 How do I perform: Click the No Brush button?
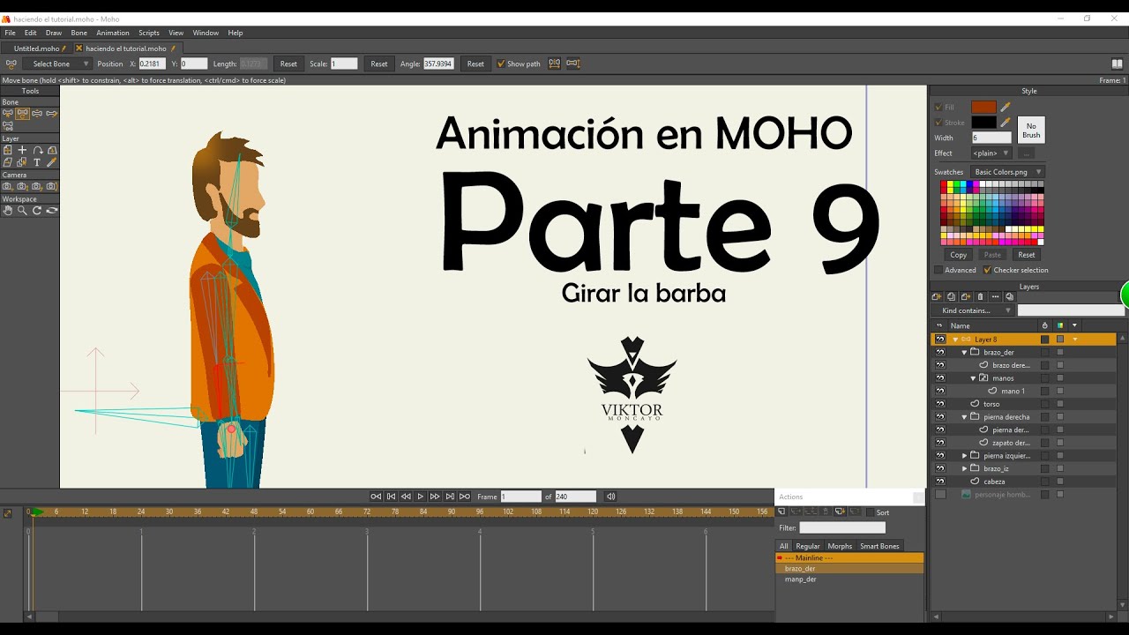point(1031,131)
